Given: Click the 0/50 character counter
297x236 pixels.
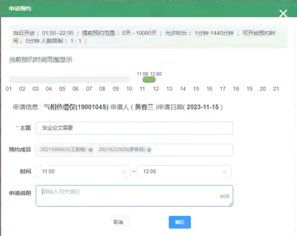Looking at the screenshot, I should pos(225,196).
